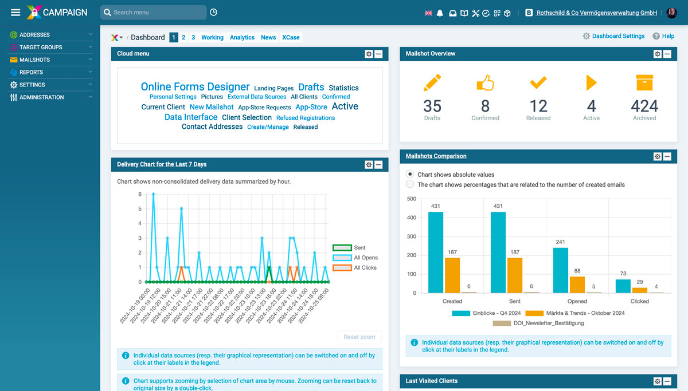Open the inbox tray icon
Viewport: 688px width, 391px height.
pos(452,13)
